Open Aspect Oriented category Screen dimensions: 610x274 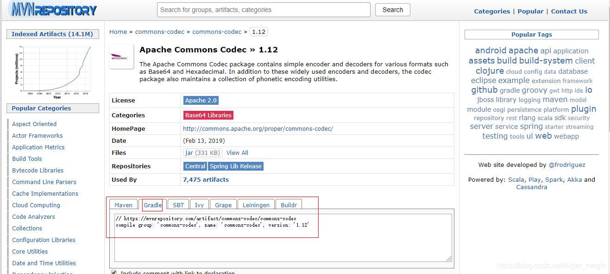(x=34, y=124)
